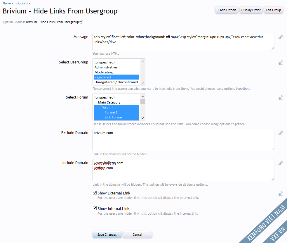Focus the Include Domain text area
The width and height of the screenshot is (287, 243).
pyautogui.click(x=183, y=170)
